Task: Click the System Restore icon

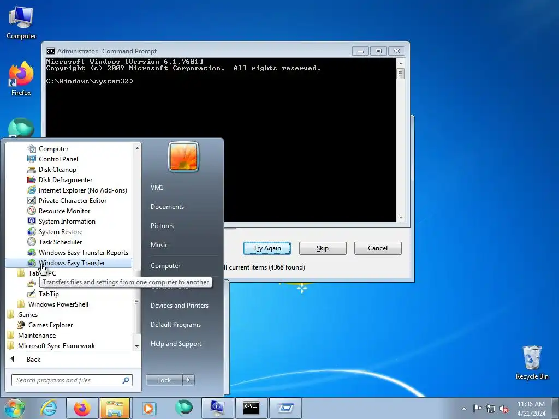Action: 32,231
